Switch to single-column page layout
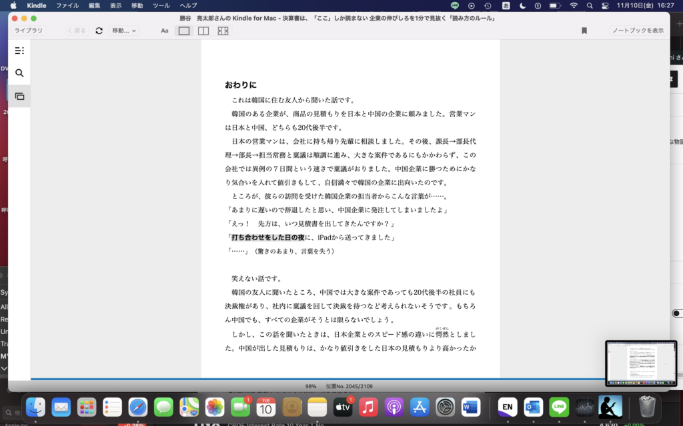Viewport: 683px width, 426px height. pyautogui.click(x=184, y=31)
